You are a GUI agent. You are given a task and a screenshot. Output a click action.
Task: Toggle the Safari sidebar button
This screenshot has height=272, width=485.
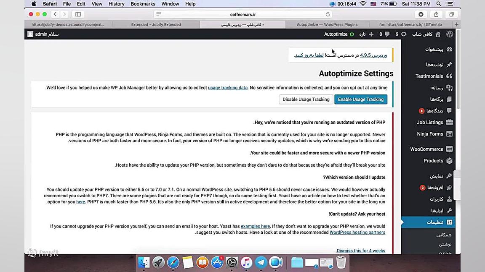(x=78, y=14)
